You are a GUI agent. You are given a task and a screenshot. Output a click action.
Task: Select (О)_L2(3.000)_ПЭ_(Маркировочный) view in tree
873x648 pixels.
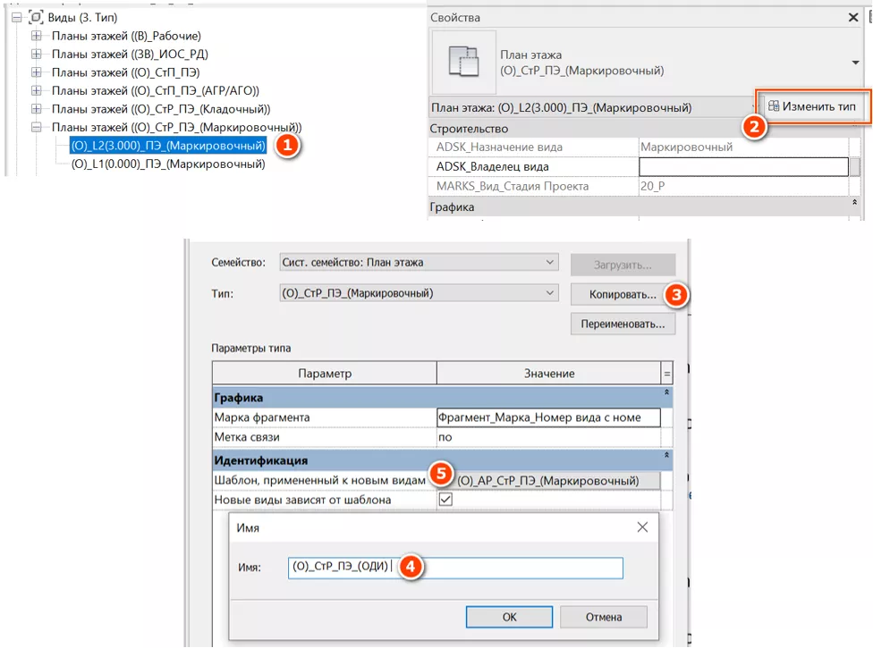[168, 146]
